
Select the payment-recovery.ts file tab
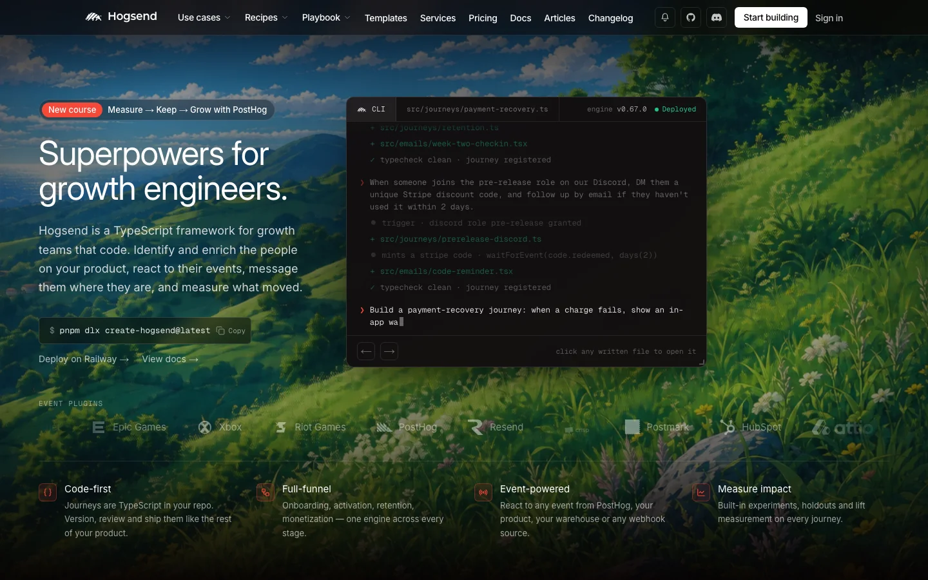pos(478,109)
